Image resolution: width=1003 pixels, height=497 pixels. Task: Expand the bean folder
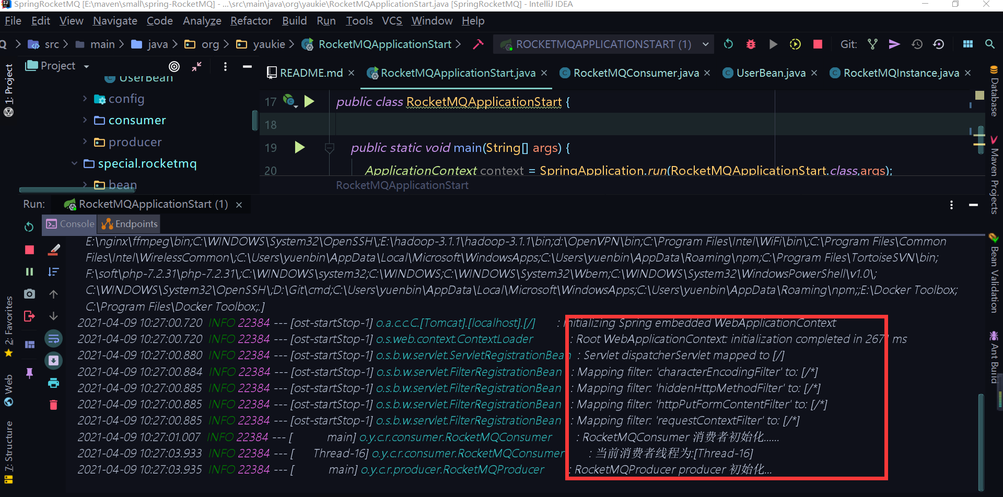85,184
